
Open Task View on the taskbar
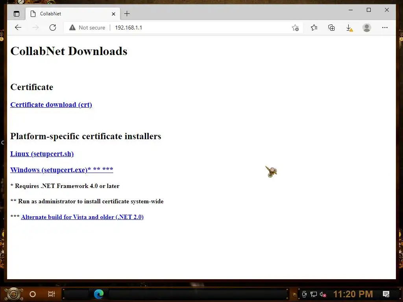pos(52,294)
